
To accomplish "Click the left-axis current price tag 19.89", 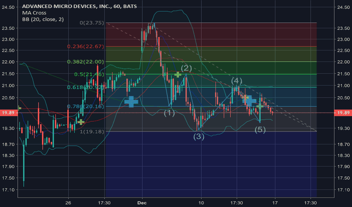I will click(x=8, y=113).
